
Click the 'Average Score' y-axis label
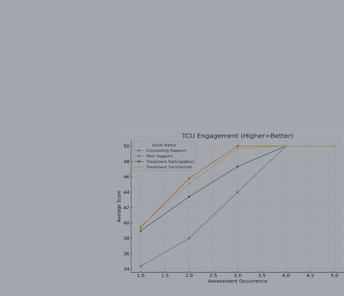119,206
